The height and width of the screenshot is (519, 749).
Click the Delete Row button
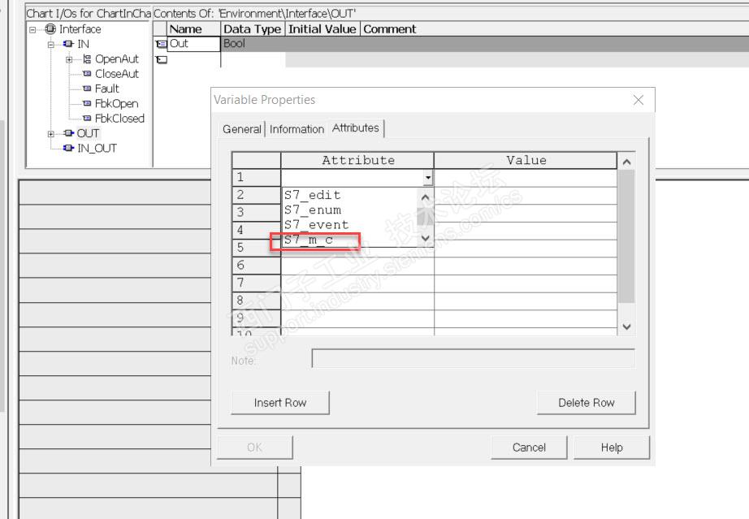[586, 403]
